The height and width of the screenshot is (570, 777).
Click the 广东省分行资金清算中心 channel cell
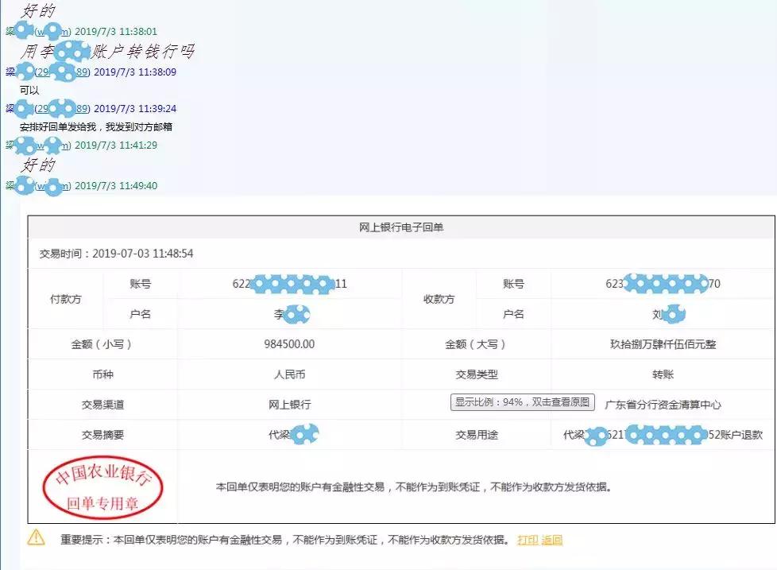664,404
